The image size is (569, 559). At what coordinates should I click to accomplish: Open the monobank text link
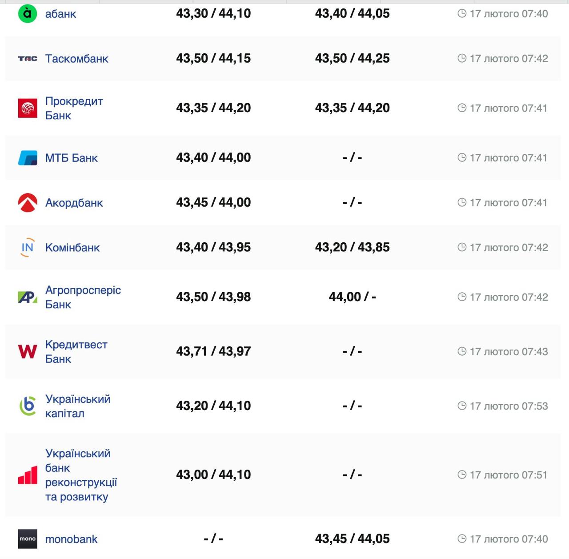(71, 539)
